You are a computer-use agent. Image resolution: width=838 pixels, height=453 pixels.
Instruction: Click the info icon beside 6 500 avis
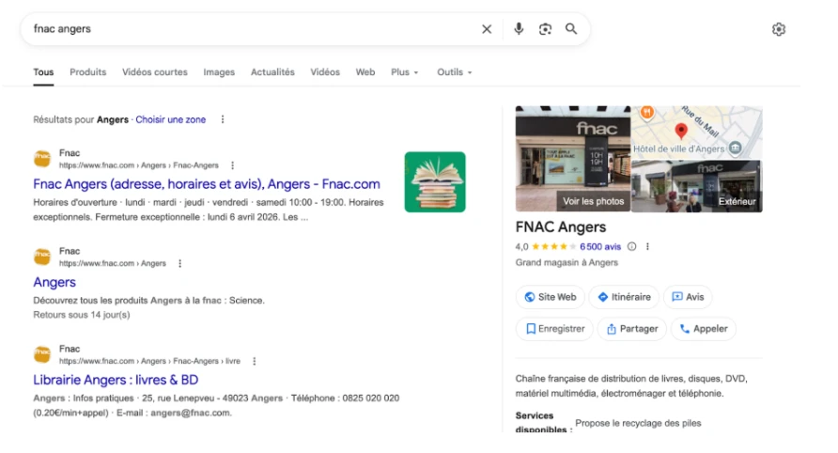tap(631, 246)
